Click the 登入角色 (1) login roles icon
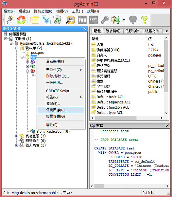The image size is (172, 197). pyautogui.click(x=22, y=145)
